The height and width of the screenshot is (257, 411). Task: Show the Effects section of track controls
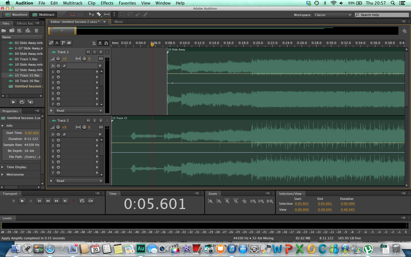tap(57, 43)
